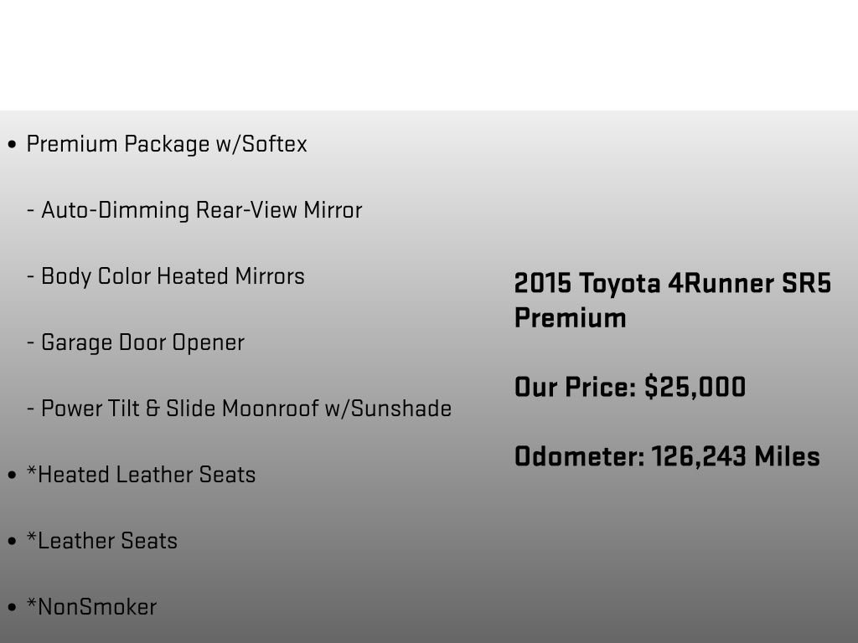Select the "Auto-Dimming Rear-View Mirror" text
The height and width of the screenshot is (643, 858).
201,210
